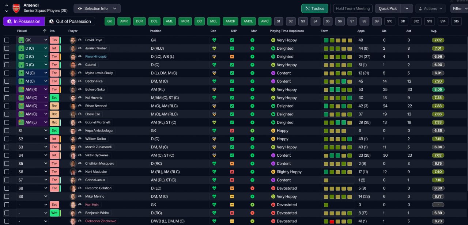The width and height of the screenshot is (468, 225).
Task: Check the box for Bukayo Saka
Action: (x=7, y=89)
